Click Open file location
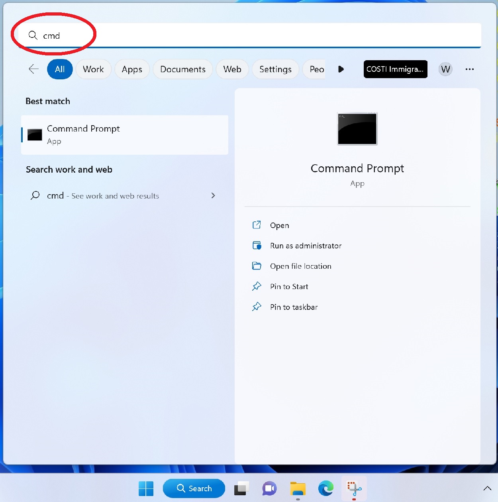The image size is (498, 502). [x=300, y=266]
